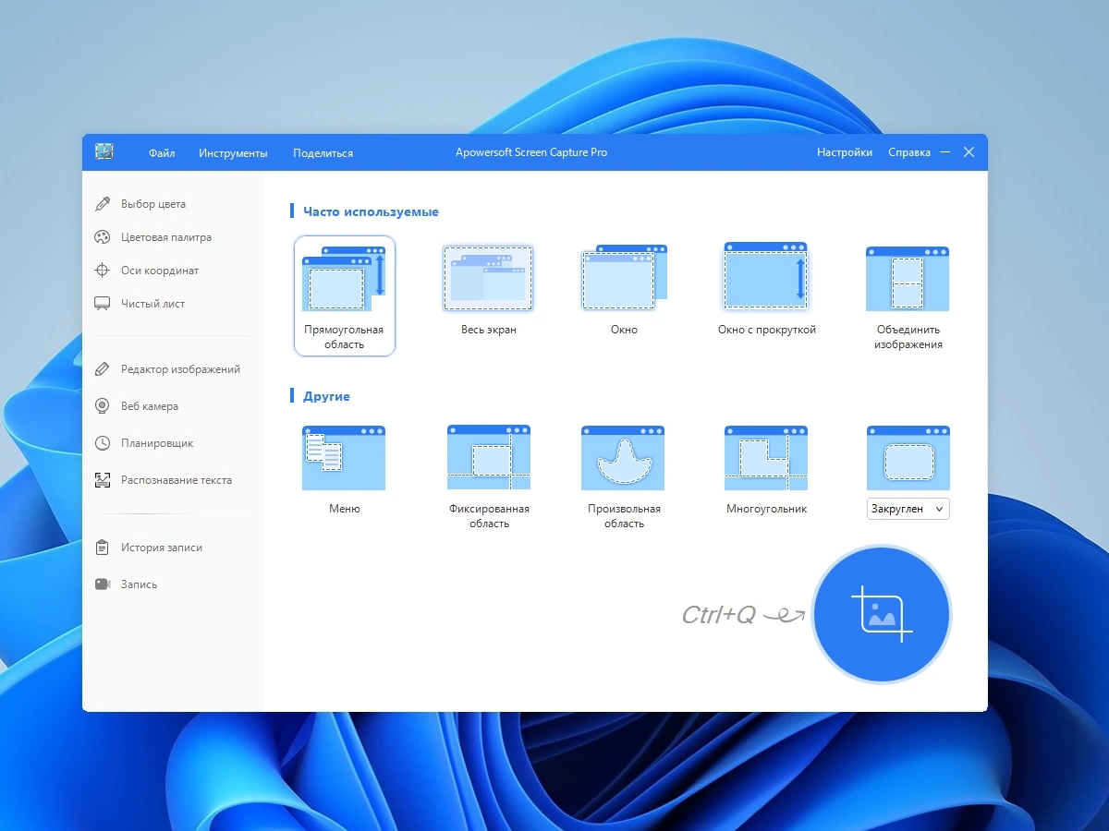
Task: Click the Объединить изображения caption
Action: pyautogui.click(x=909, y=337)
